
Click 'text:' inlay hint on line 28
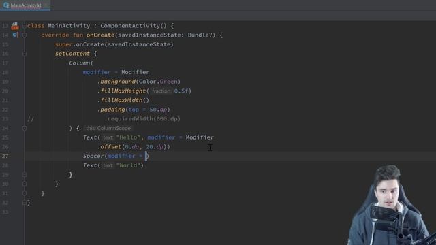pos(108,165)
